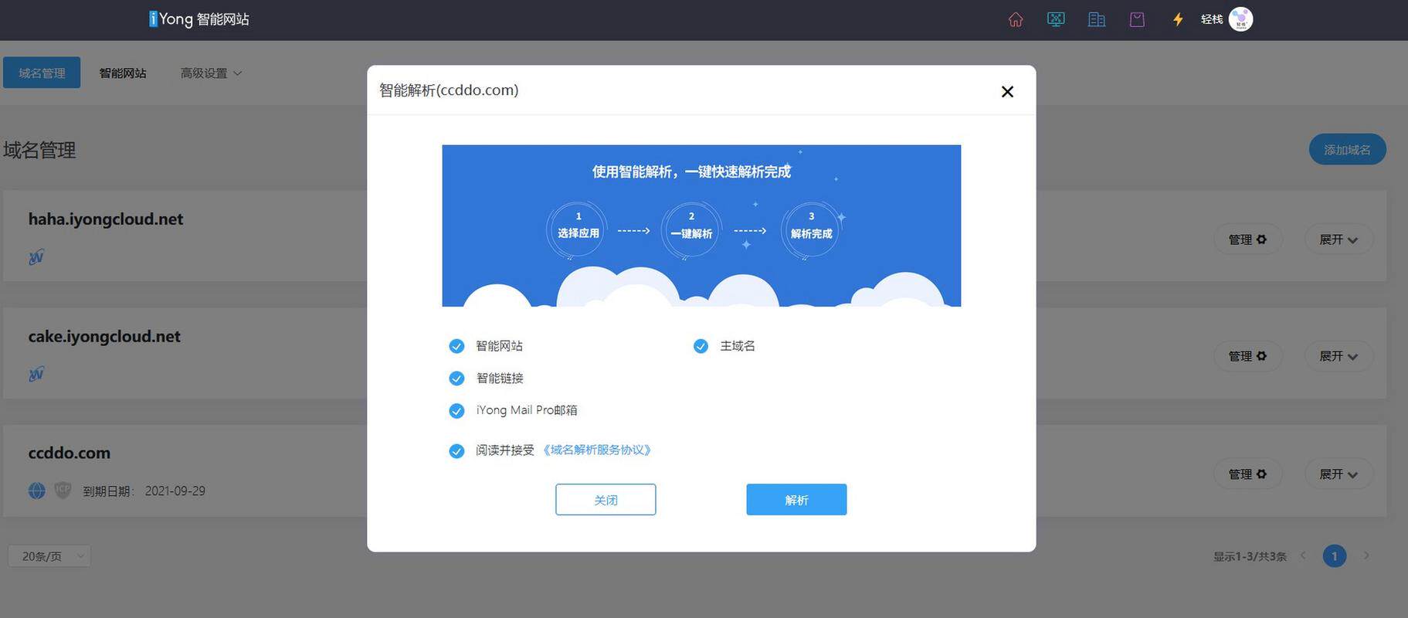Close the 智能解析 dialog with X
This screenshot has width=1408, height=618.
click(1007, 92)
